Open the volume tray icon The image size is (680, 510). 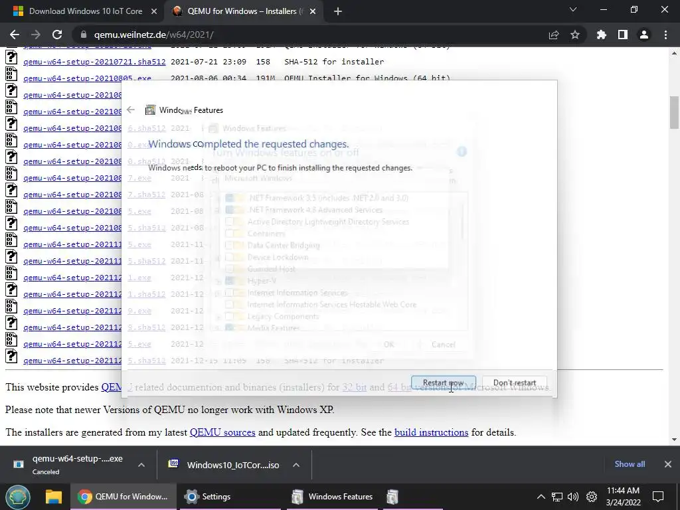point(573,497)
